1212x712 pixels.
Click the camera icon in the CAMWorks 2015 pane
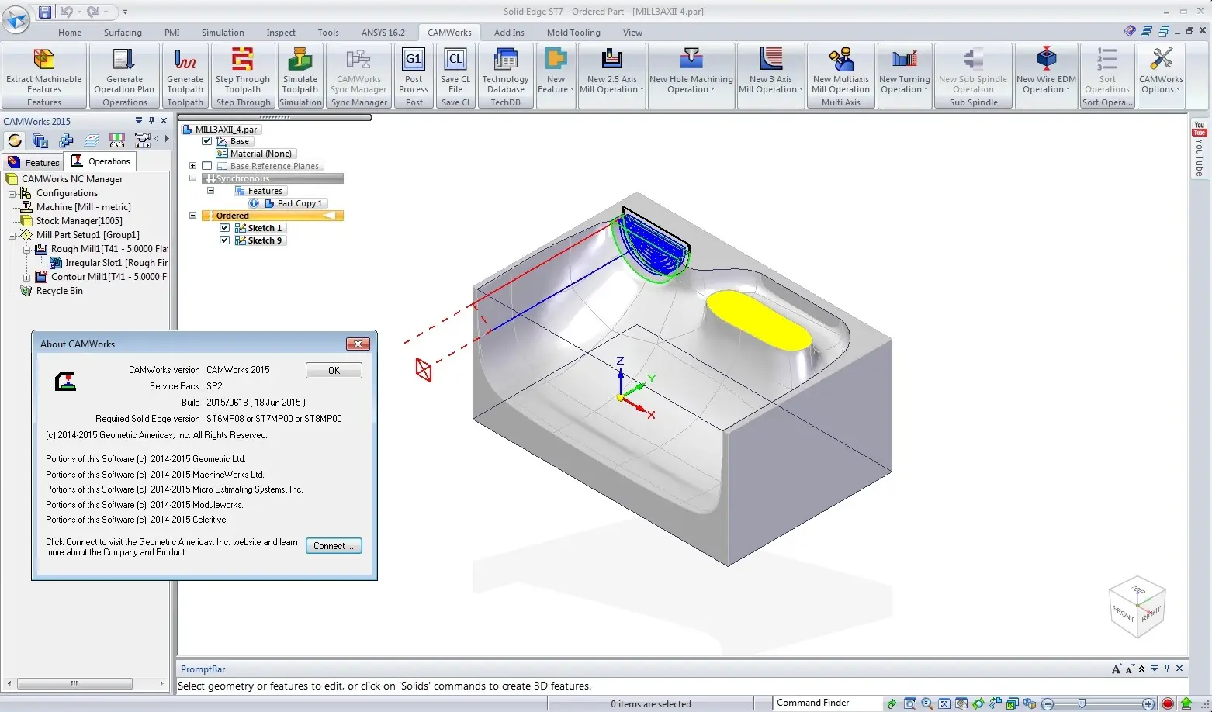(142, 140)
